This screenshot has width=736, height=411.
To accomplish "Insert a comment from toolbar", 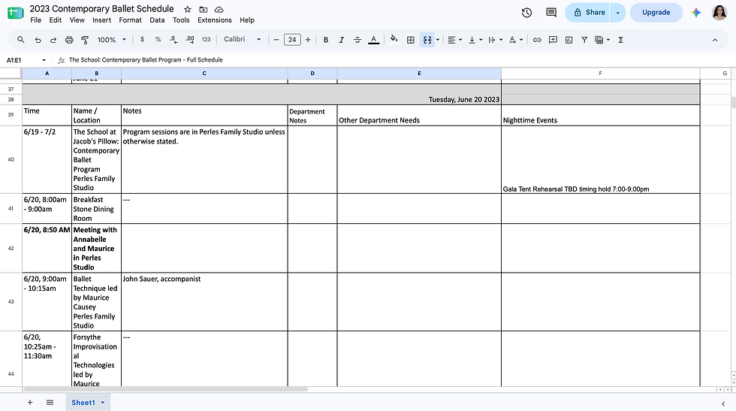I will click(x=553, y=40).
